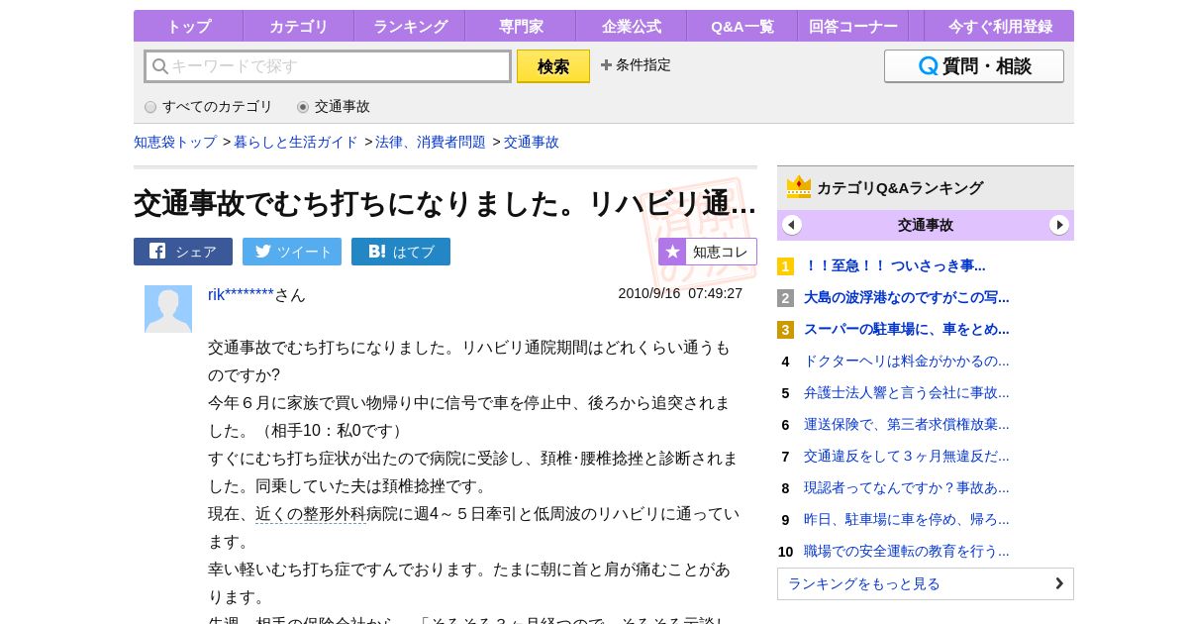Open the カテゴリ tab
The height and width of the screenshot is (624, 1188).
(298, 27)
